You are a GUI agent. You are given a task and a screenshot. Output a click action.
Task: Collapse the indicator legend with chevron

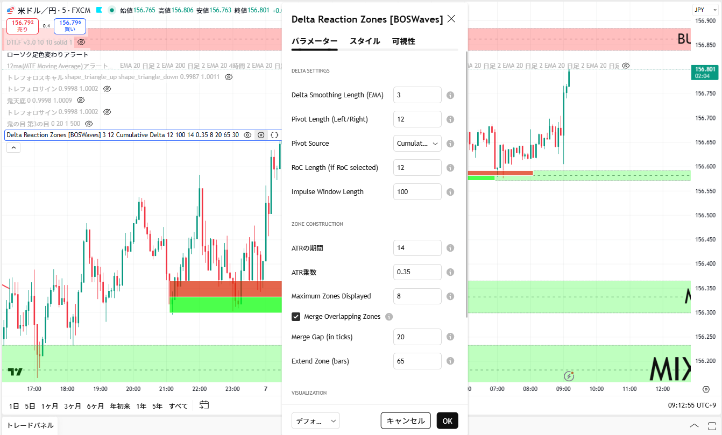click(13, 148)
